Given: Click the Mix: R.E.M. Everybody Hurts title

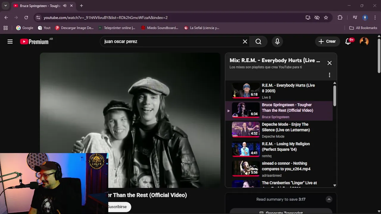Looking at the screenshot, I should coord(275,60).
